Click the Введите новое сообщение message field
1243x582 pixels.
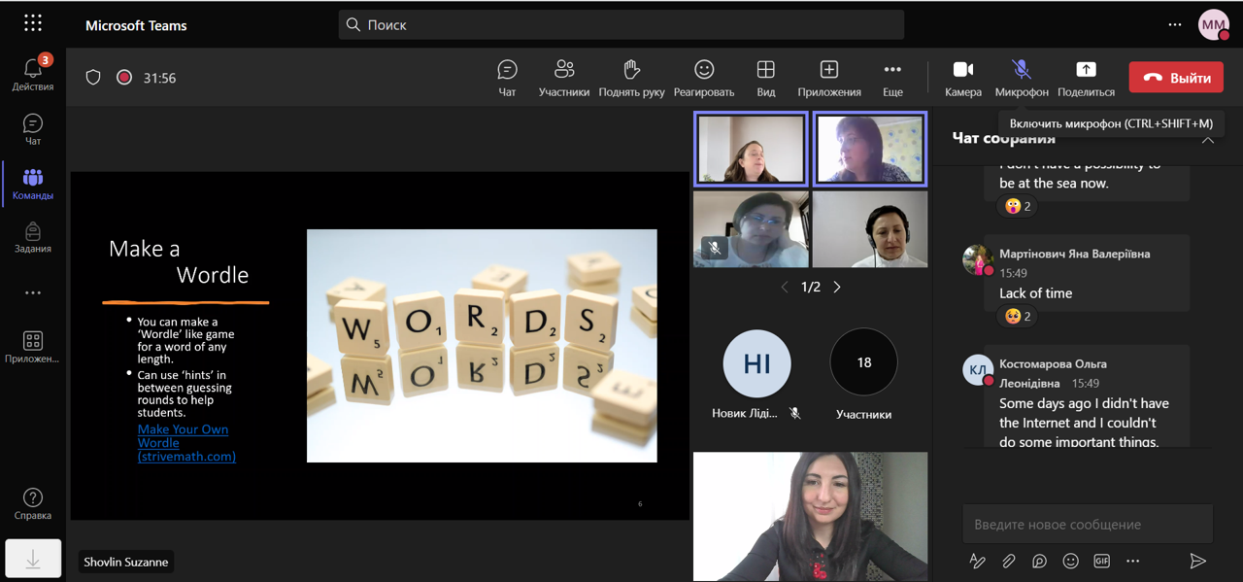(1088, 524)
